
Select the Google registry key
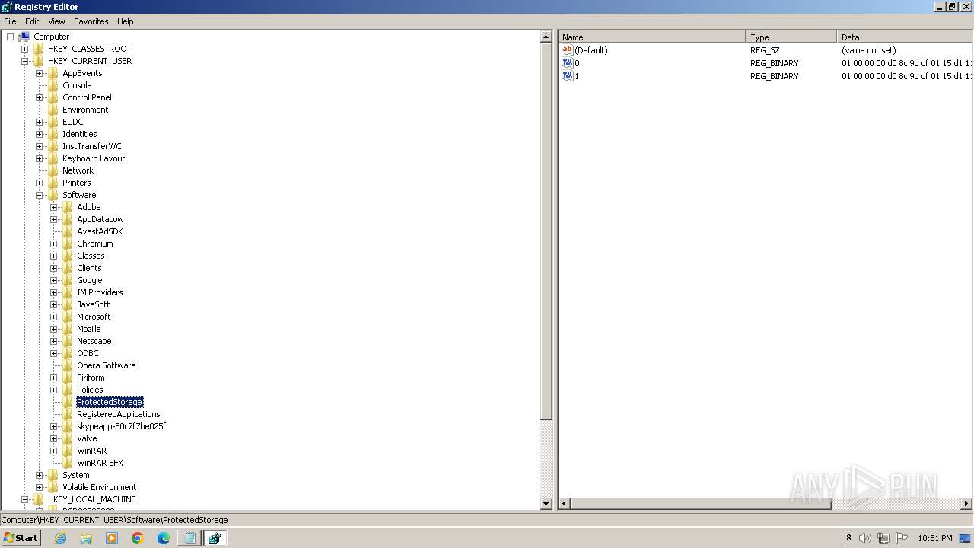point(89,280)
